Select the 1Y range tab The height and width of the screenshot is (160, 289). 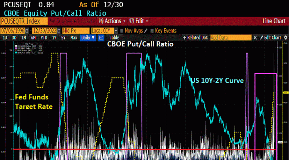(x=54, y=38)
